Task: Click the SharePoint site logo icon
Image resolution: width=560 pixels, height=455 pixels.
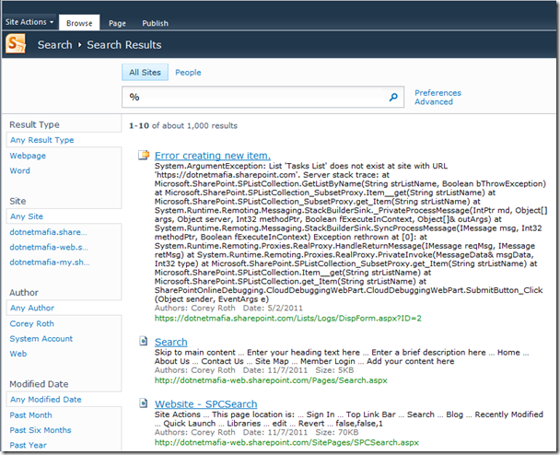Action: [16, 44]
